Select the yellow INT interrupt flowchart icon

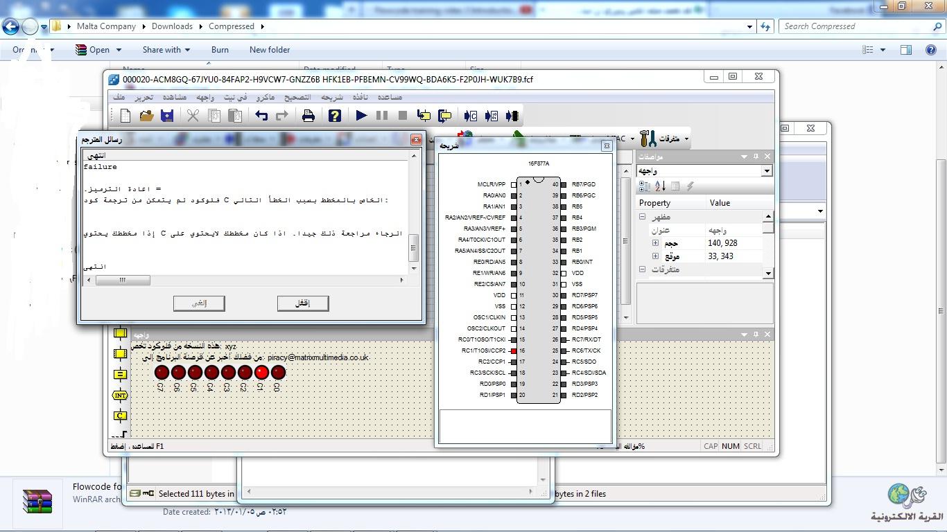[120, 395]
